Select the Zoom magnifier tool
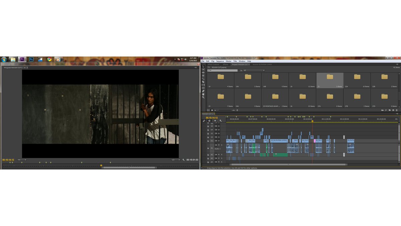The width and height of the screenshot is (401, 226). click(203, 97)
